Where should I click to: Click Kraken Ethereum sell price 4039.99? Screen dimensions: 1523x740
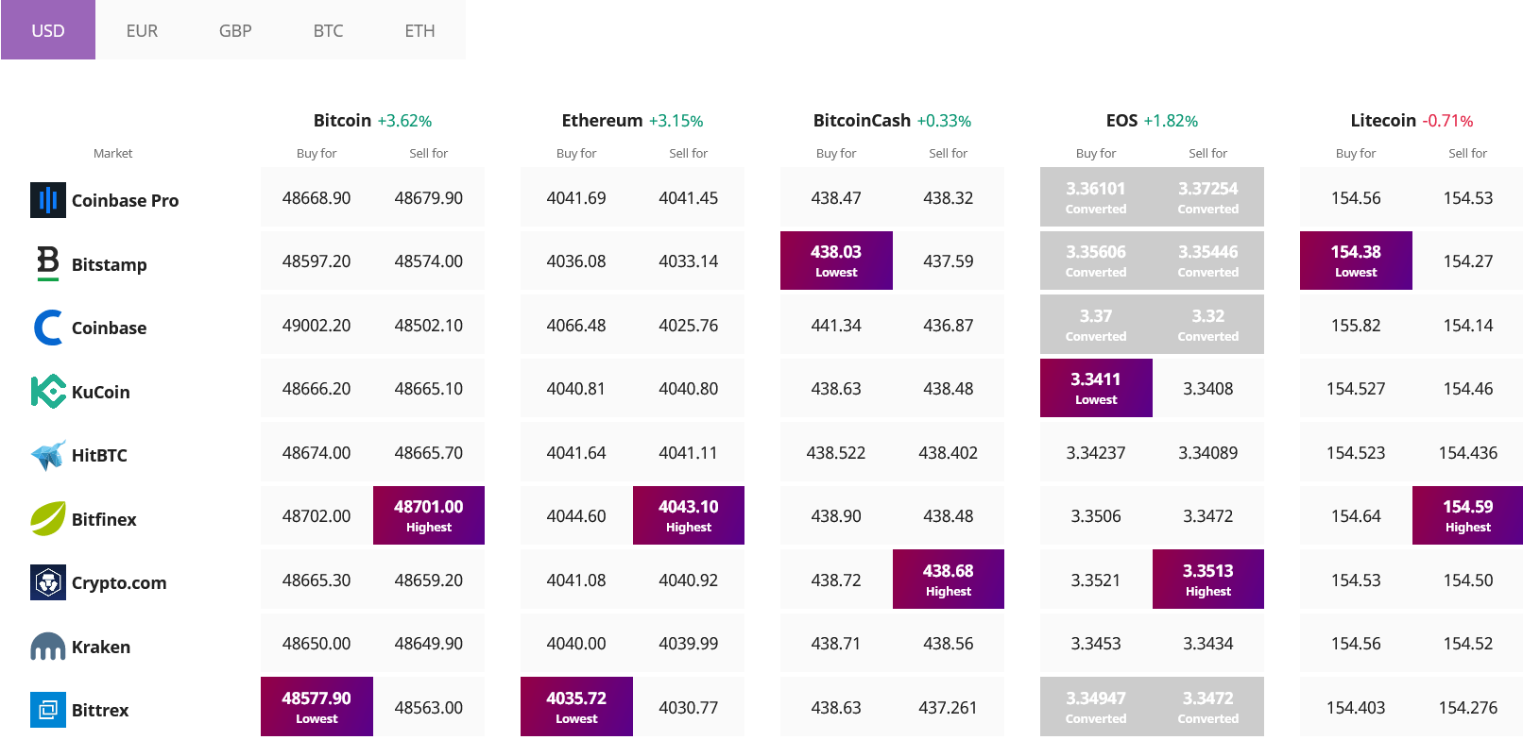coord(689,644)
